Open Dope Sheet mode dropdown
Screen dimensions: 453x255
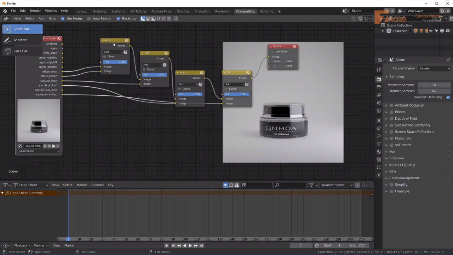coord(31,185)
